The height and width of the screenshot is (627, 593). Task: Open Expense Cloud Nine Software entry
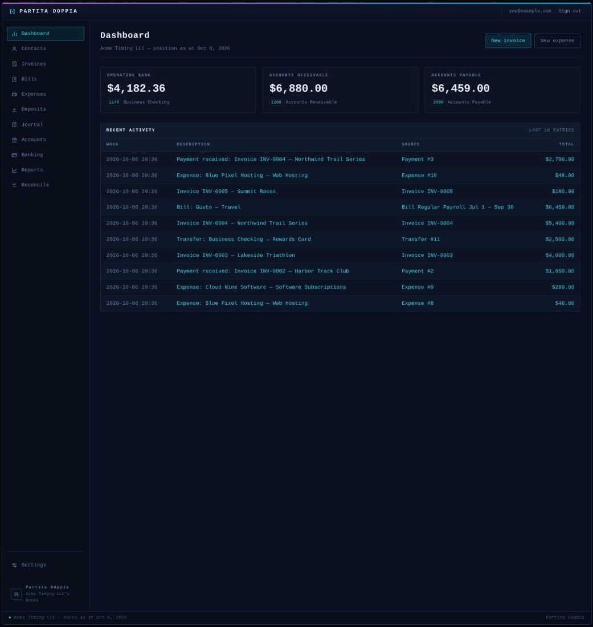coord(261,287)
